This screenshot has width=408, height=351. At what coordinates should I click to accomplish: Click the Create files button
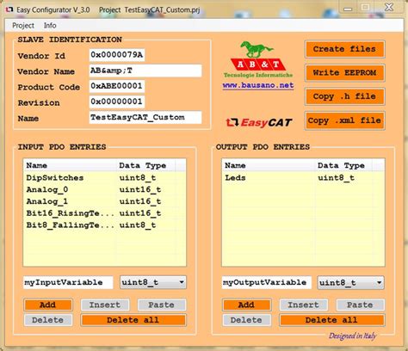point(344,49)
